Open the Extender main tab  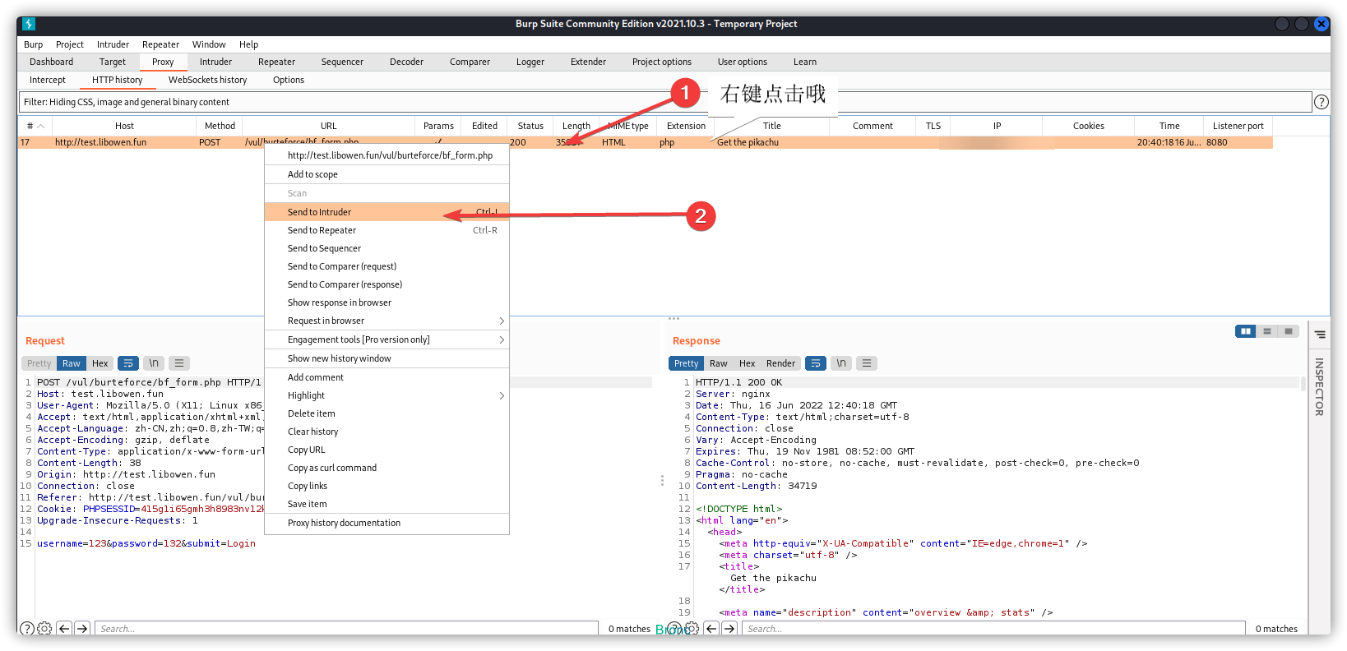[x=588, y=62]
